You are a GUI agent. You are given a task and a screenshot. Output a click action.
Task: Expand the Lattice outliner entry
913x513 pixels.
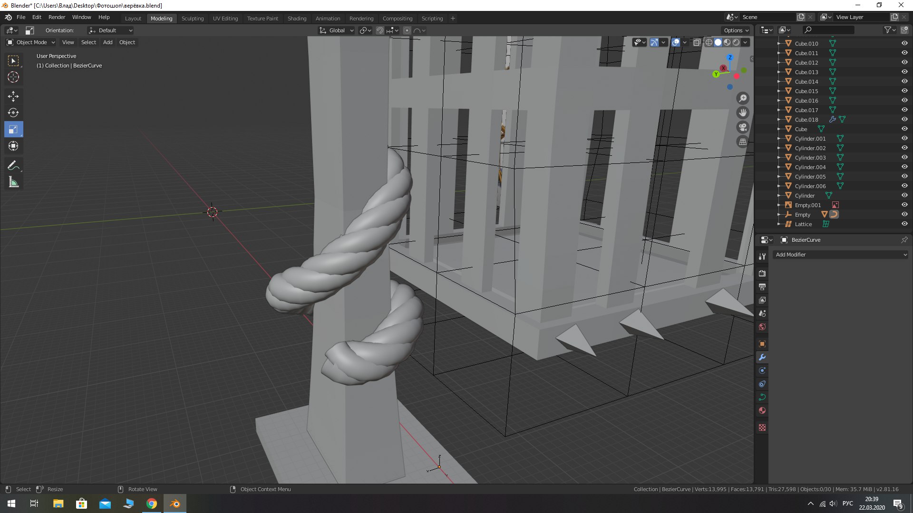point(778,224)
